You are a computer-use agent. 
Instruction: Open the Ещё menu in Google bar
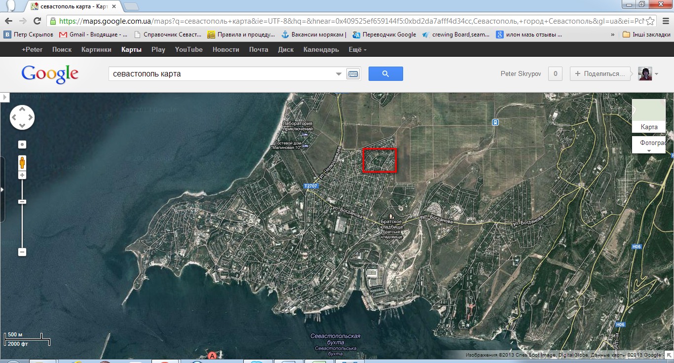coord(357,49)
